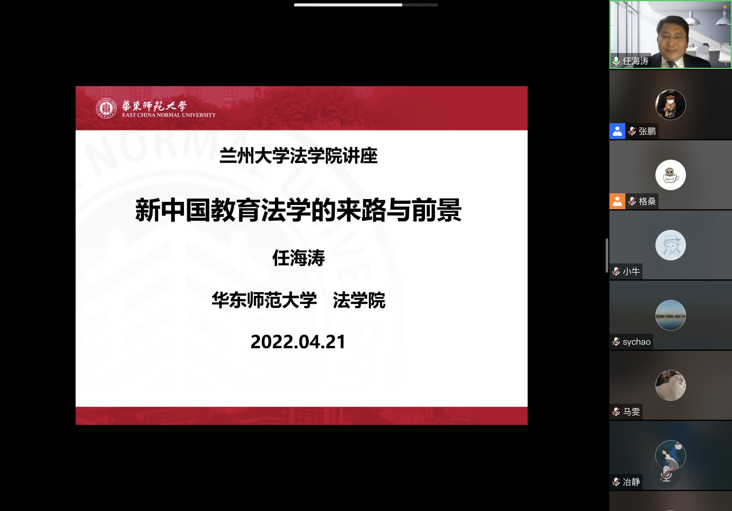Open 小牛's round avatar
Screen dimensions: 732x511
(670, 245)
